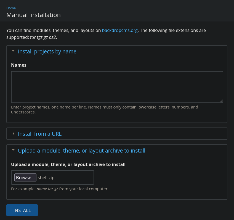This screenshot has height=220, width=234.
Task: Click the Install projects by name heading link
Action: pyautogui.click(x=47, y=51)
